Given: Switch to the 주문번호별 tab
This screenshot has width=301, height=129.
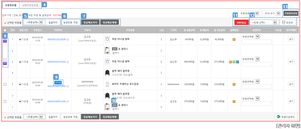Looking at the screenshot, I should (x=11, y=6).
